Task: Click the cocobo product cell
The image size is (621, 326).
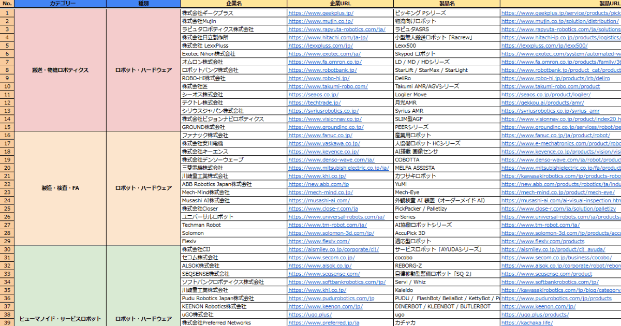Action: point(447,258)
